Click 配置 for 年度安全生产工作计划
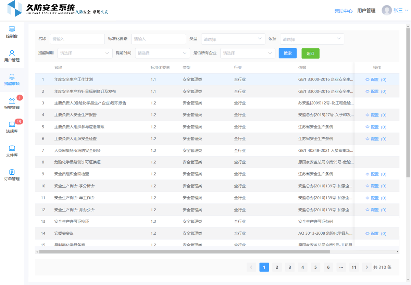The width and height of the screenshot is (411, 285). click(x=376, y=79)
